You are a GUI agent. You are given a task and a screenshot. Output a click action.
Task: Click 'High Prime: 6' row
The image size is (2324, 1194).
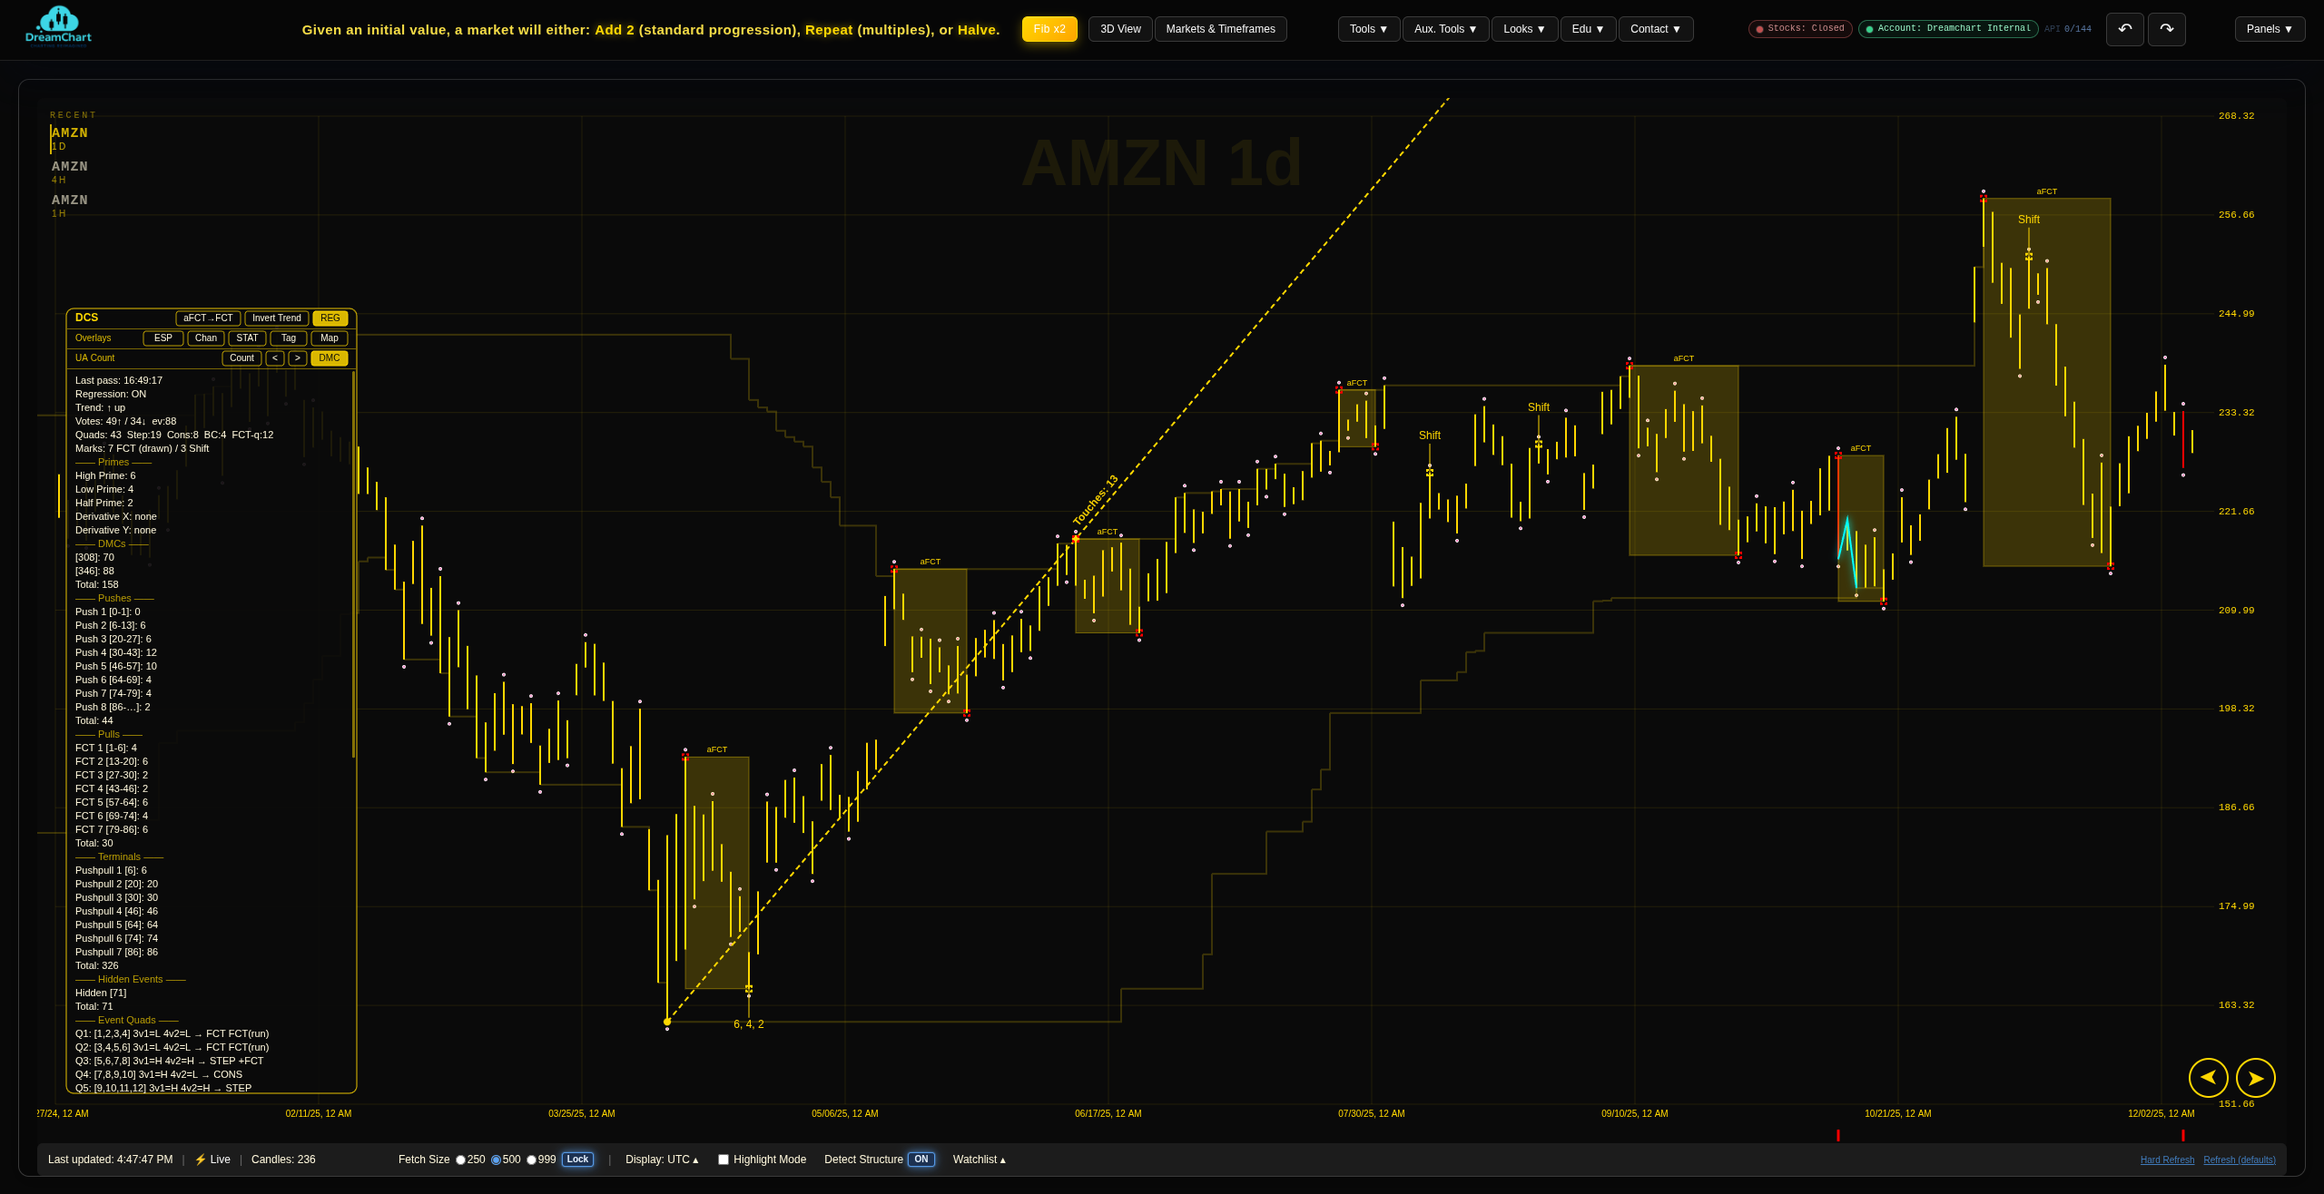105,475
